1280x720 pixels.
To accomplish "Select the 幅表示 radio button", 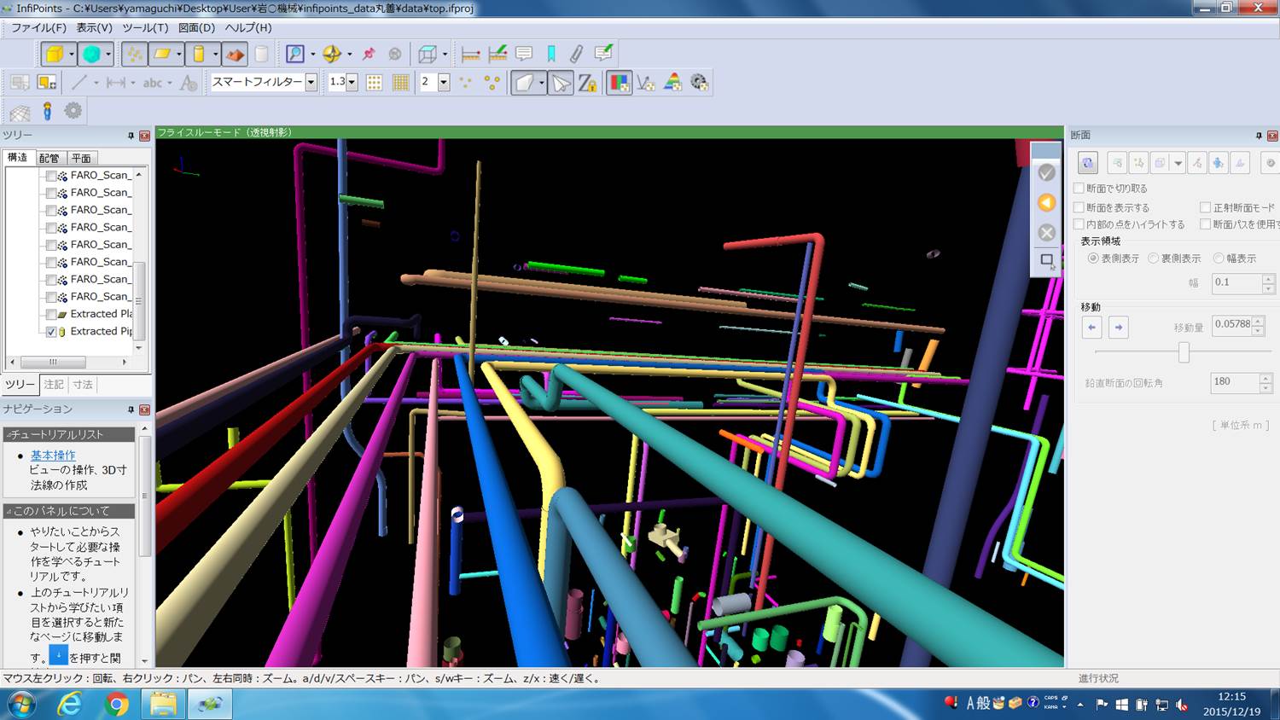I will pos(1219,258).
